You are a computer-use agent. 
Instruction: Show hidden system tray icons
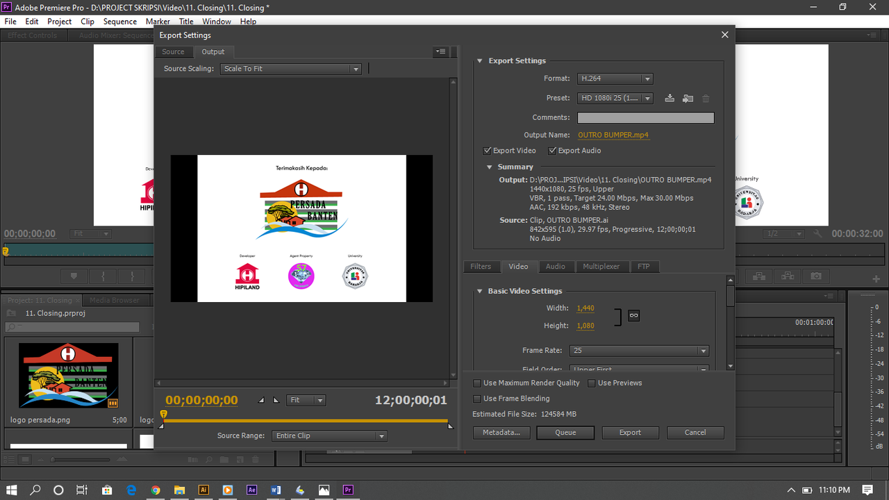[x=790, y=490]
